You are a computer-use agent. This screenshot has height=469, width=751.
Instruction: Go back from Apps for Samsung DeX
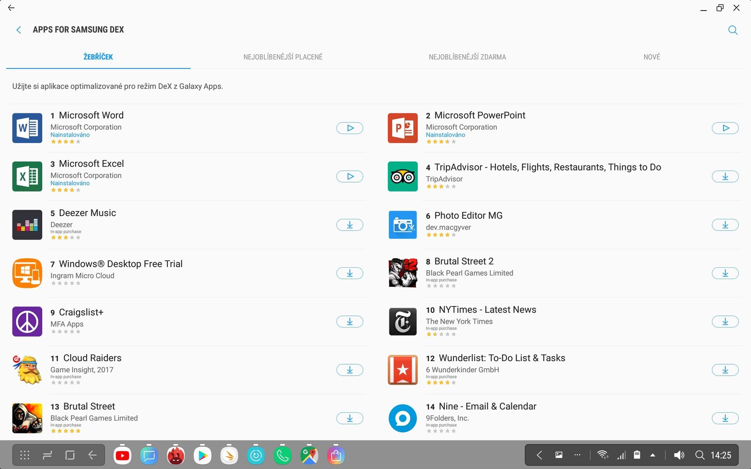tap(18, 30)
